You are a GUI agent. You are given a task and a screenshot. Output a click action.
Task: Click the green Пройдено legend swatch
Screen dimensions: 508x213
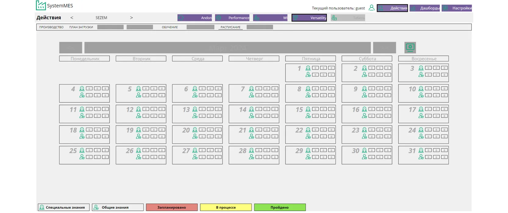pyautogui.click(x=280, y=208)
